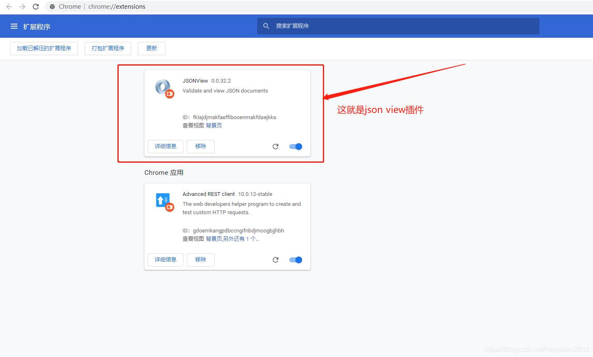Screen dimensions: 593x357
Task: Click the 加载已解压的扩展程序 button
Action: [x=44, y=48]
